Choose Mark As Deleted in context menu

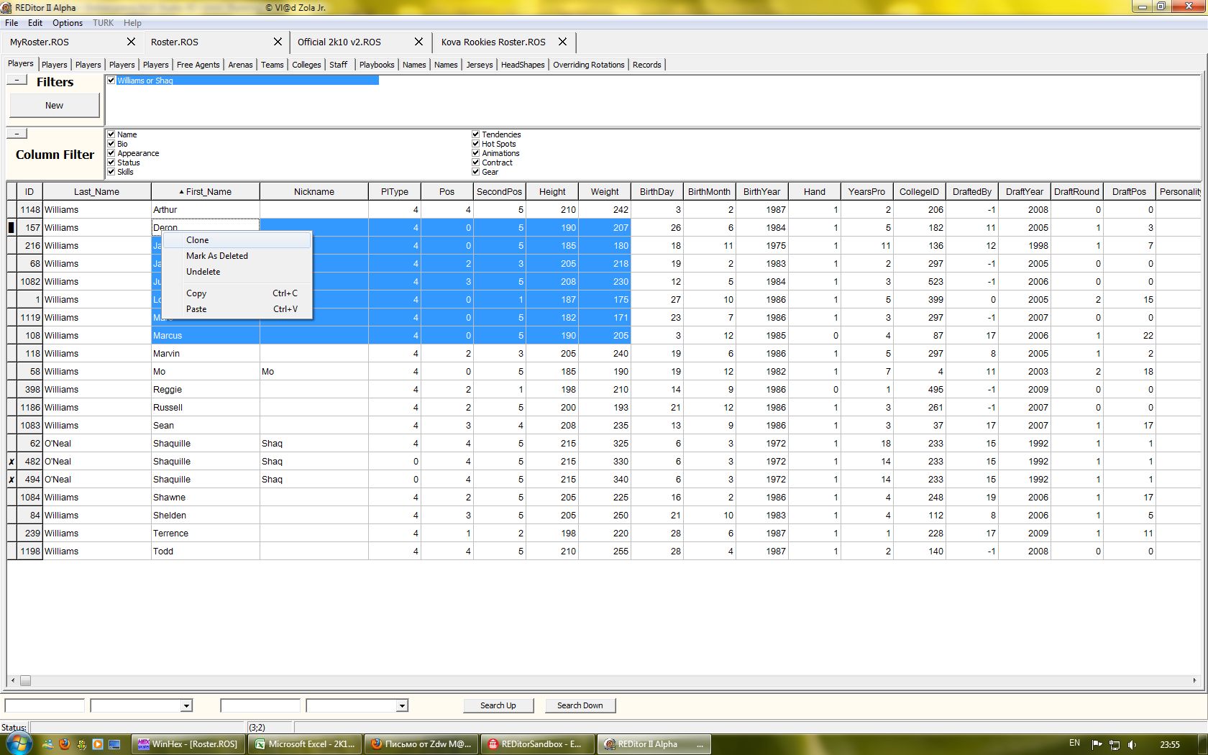pos(217,256)
